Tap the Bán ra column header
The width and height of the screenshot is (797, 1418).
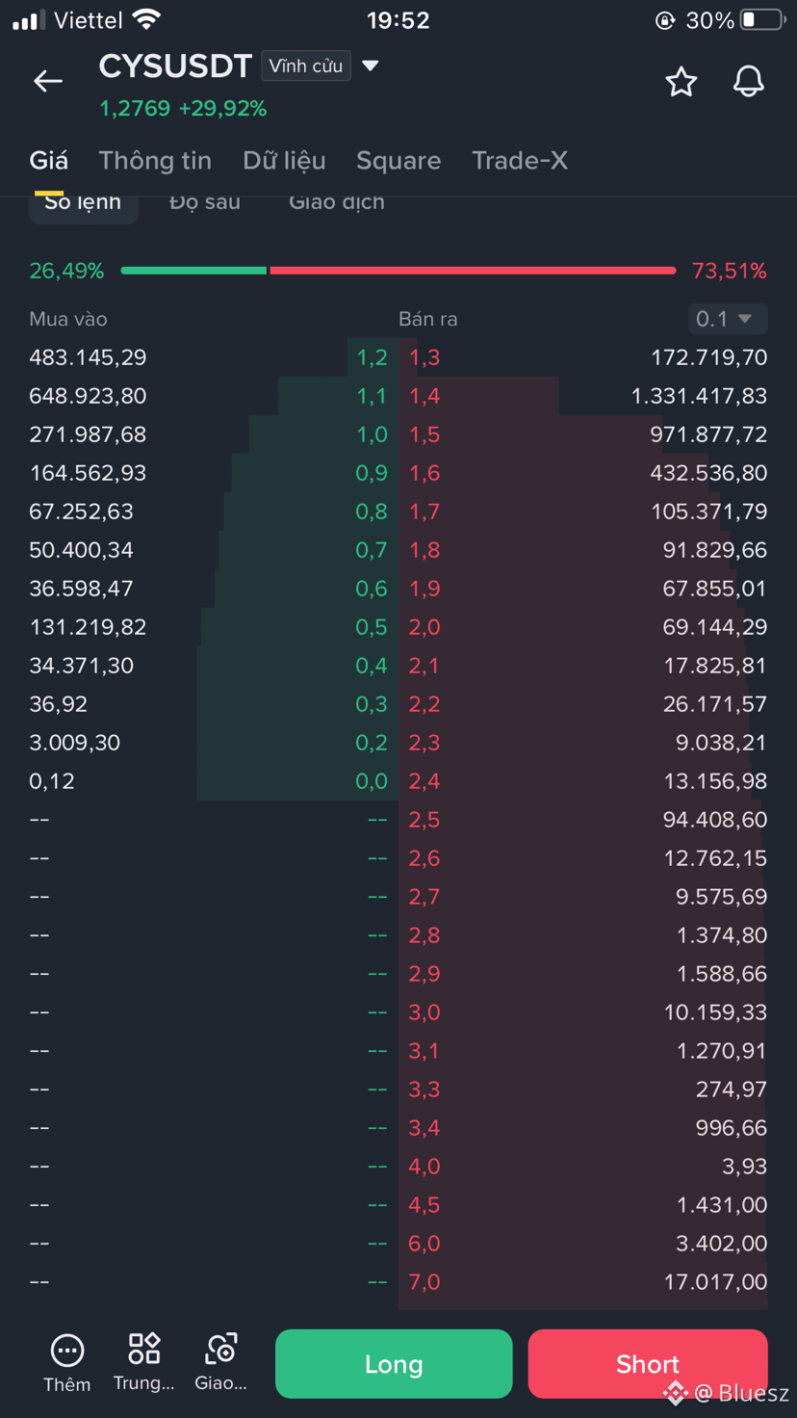(x=427, y=319)
